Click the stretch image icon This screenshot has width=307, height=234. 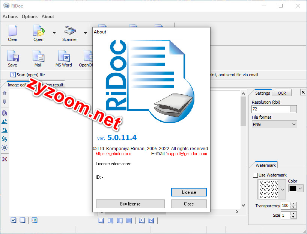coord(151,220)
